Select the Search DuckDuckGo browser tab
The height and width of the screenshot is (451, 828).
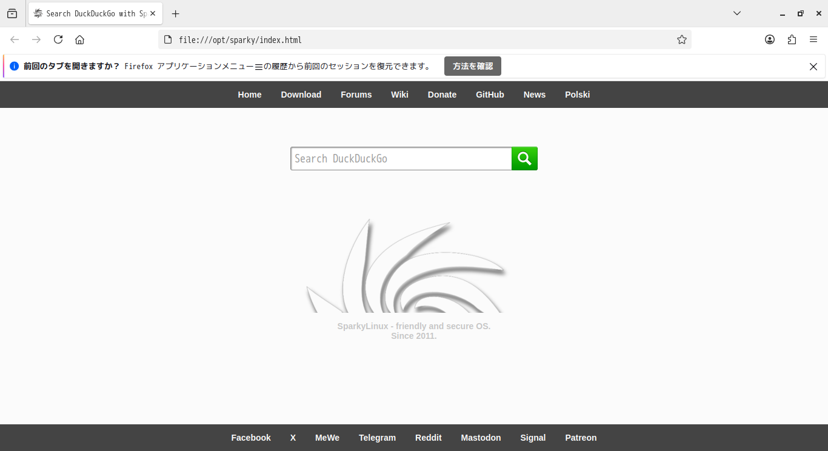click(x=91, y=13)
